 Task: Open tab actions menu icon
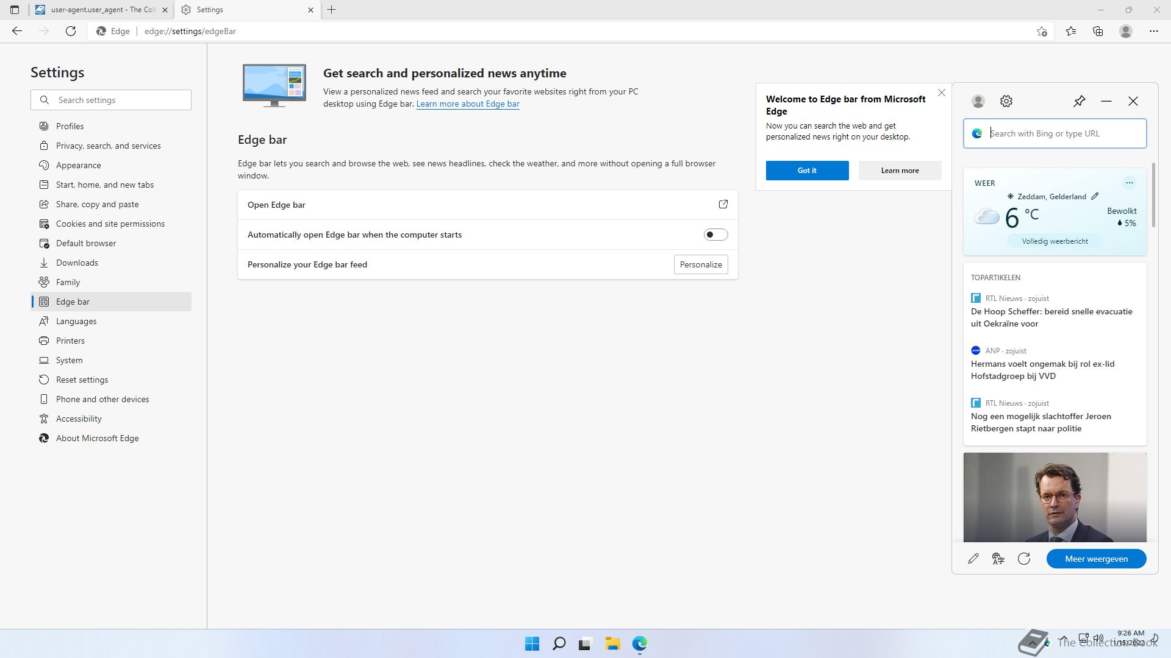coord(15,10)
